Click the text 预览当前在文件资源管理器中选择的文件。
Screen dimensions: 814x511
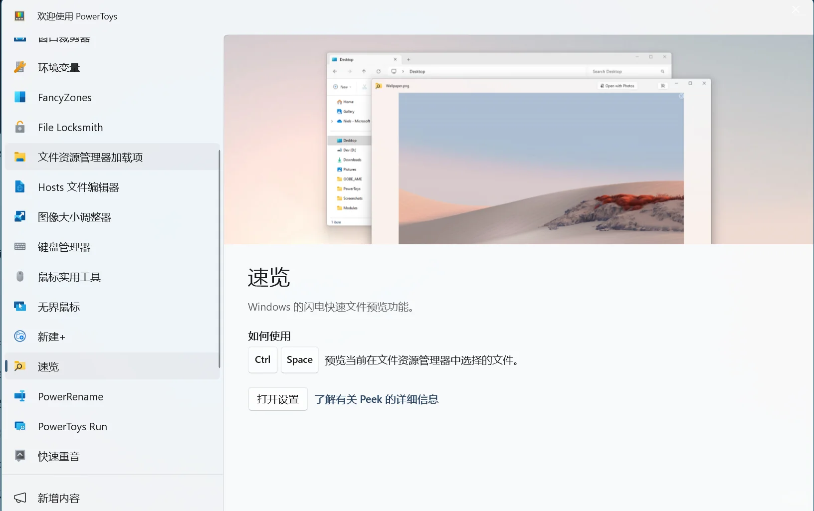pos(422,360)
